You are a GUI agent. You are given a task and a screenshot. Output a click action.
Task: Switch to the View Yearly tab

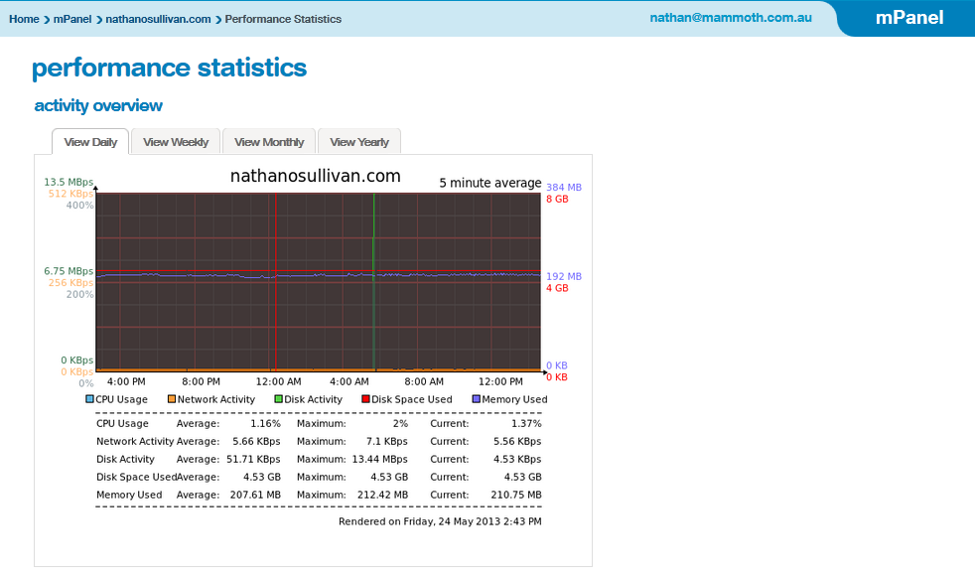[358, 141]
